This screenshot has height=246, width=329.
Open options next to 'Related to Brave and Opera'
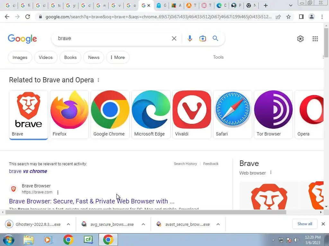(x=98, y=80)
